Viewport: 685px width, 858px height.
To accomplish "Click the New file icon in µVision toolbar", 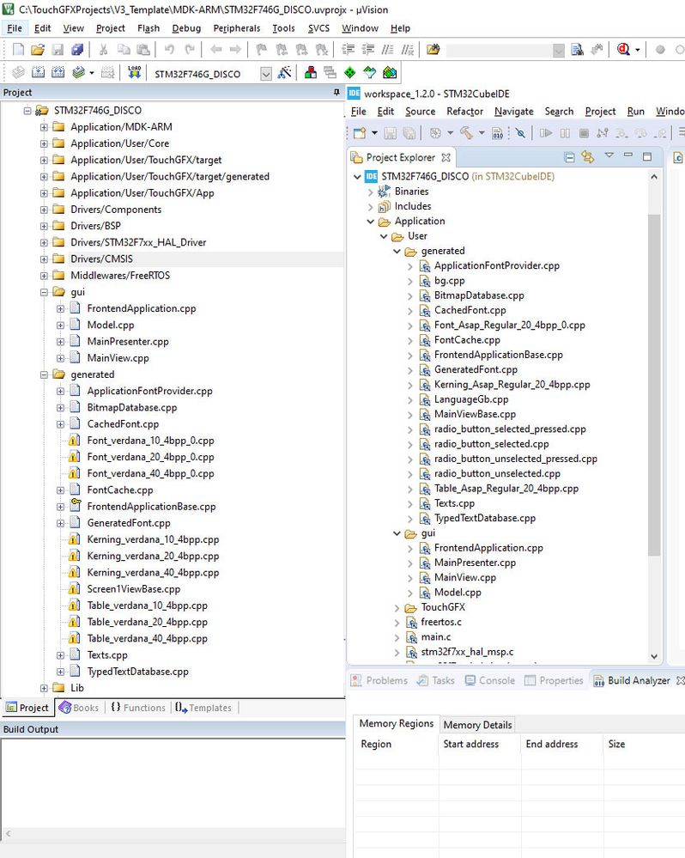I will (x=18, y=50).
